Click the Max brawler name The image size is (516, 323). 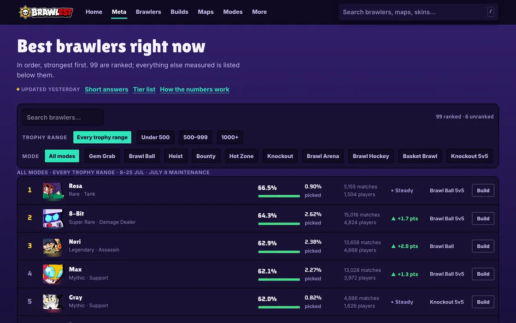76,269
